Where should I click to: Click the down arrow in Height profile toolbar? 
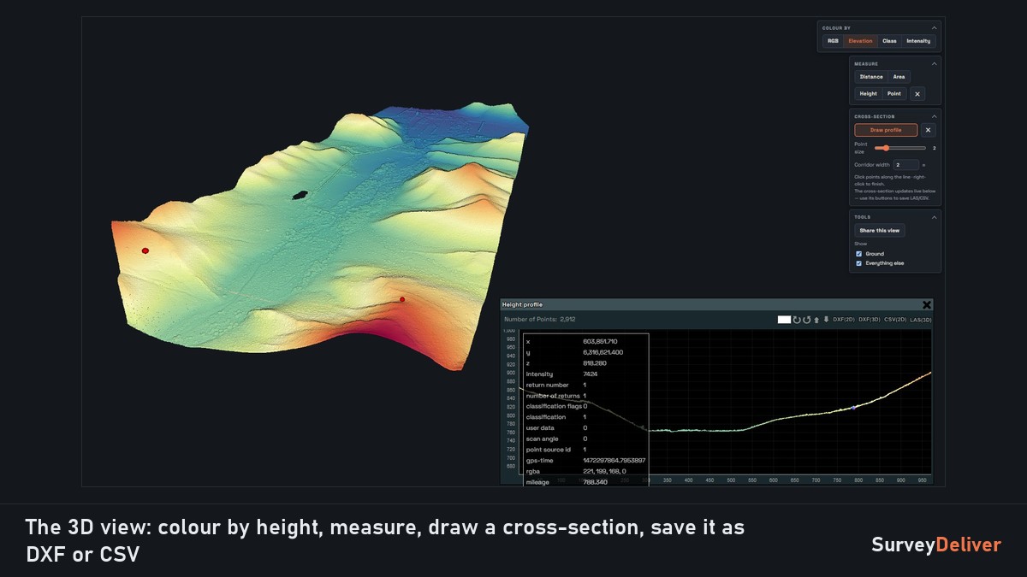(x=826, y=319)
